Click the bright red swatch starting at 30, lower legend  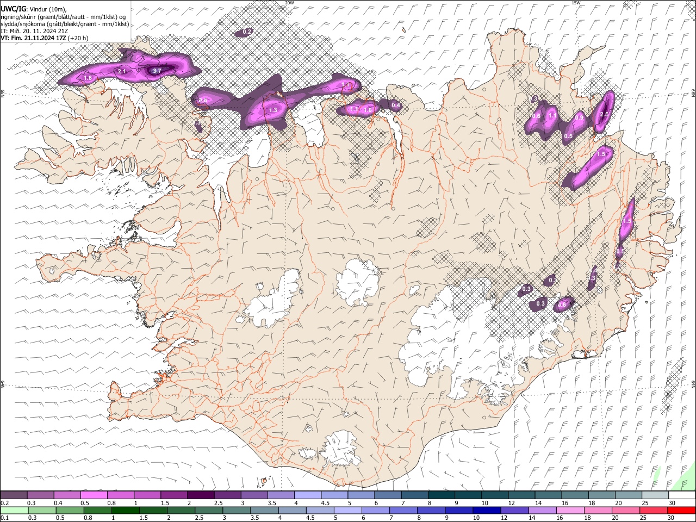[681, 510]
